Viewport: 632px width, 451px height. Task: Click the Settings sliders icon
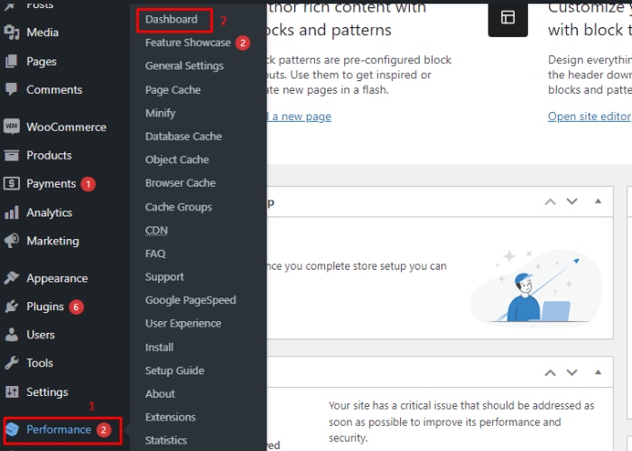point(12,391)
